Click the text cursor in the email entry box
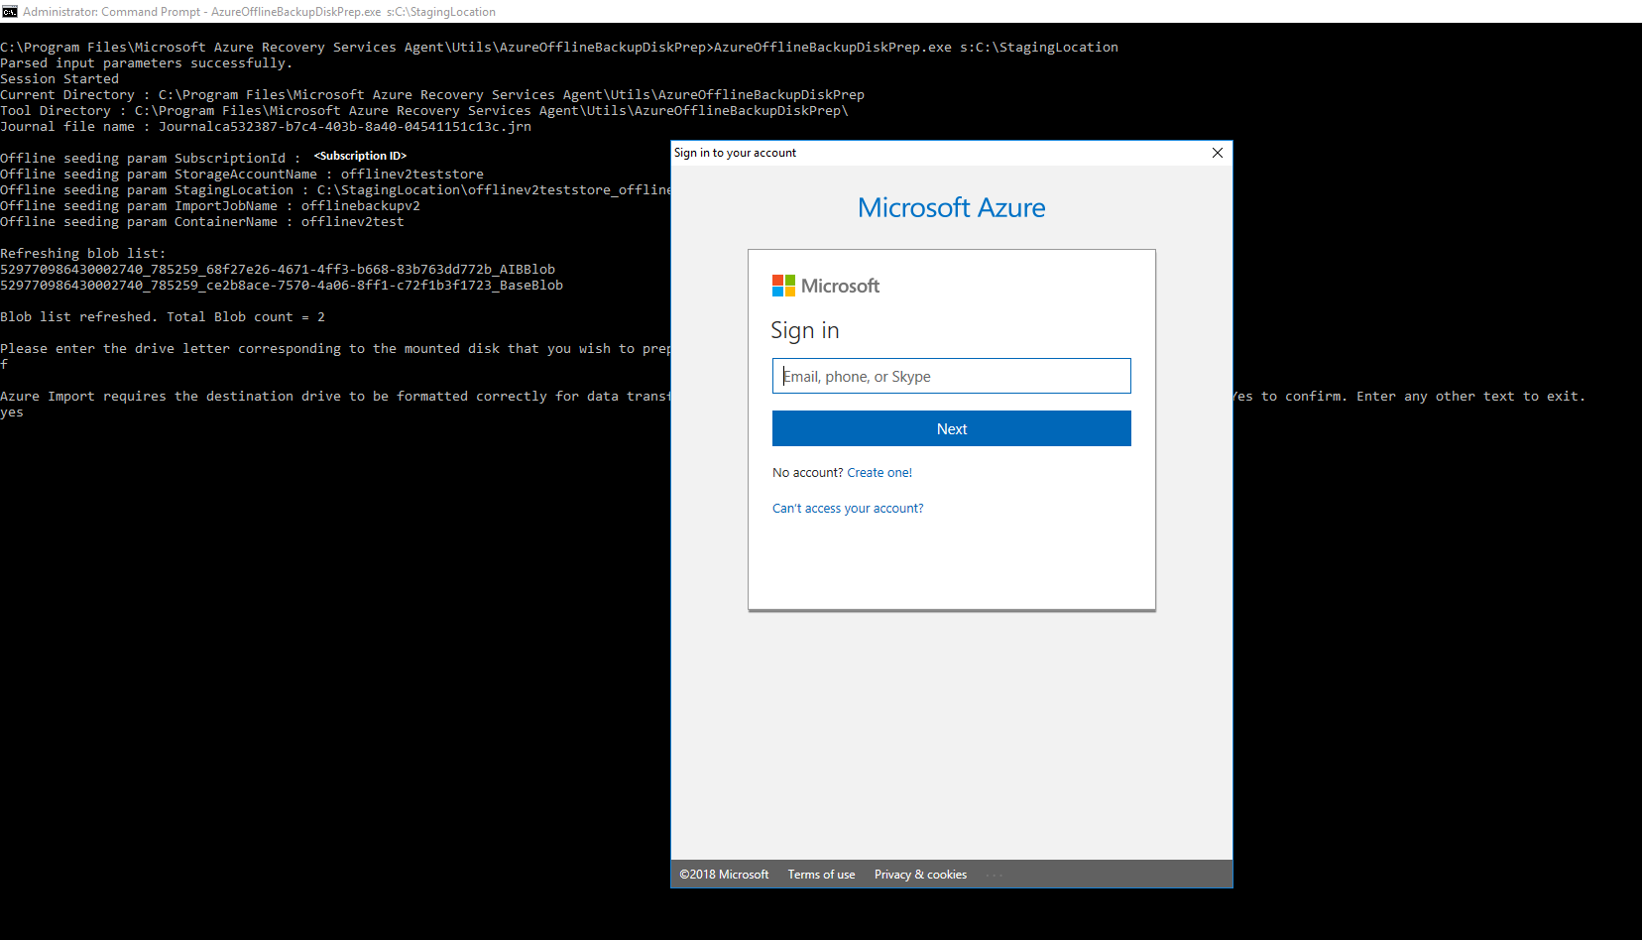Screen dimensions: 1642x940 click(x=783, y=376)
